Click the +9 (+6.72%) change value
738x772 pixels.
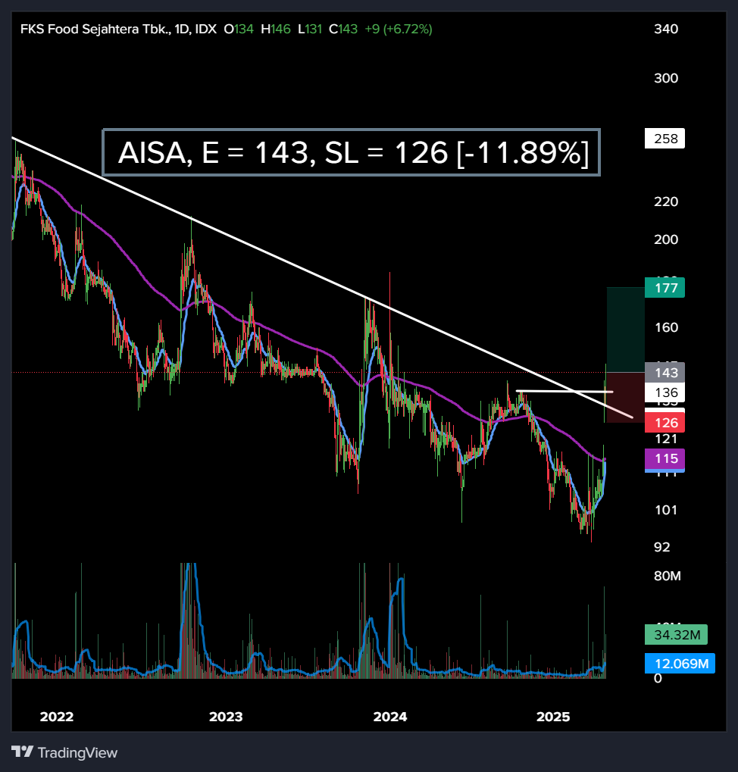(x=399, y=29)
